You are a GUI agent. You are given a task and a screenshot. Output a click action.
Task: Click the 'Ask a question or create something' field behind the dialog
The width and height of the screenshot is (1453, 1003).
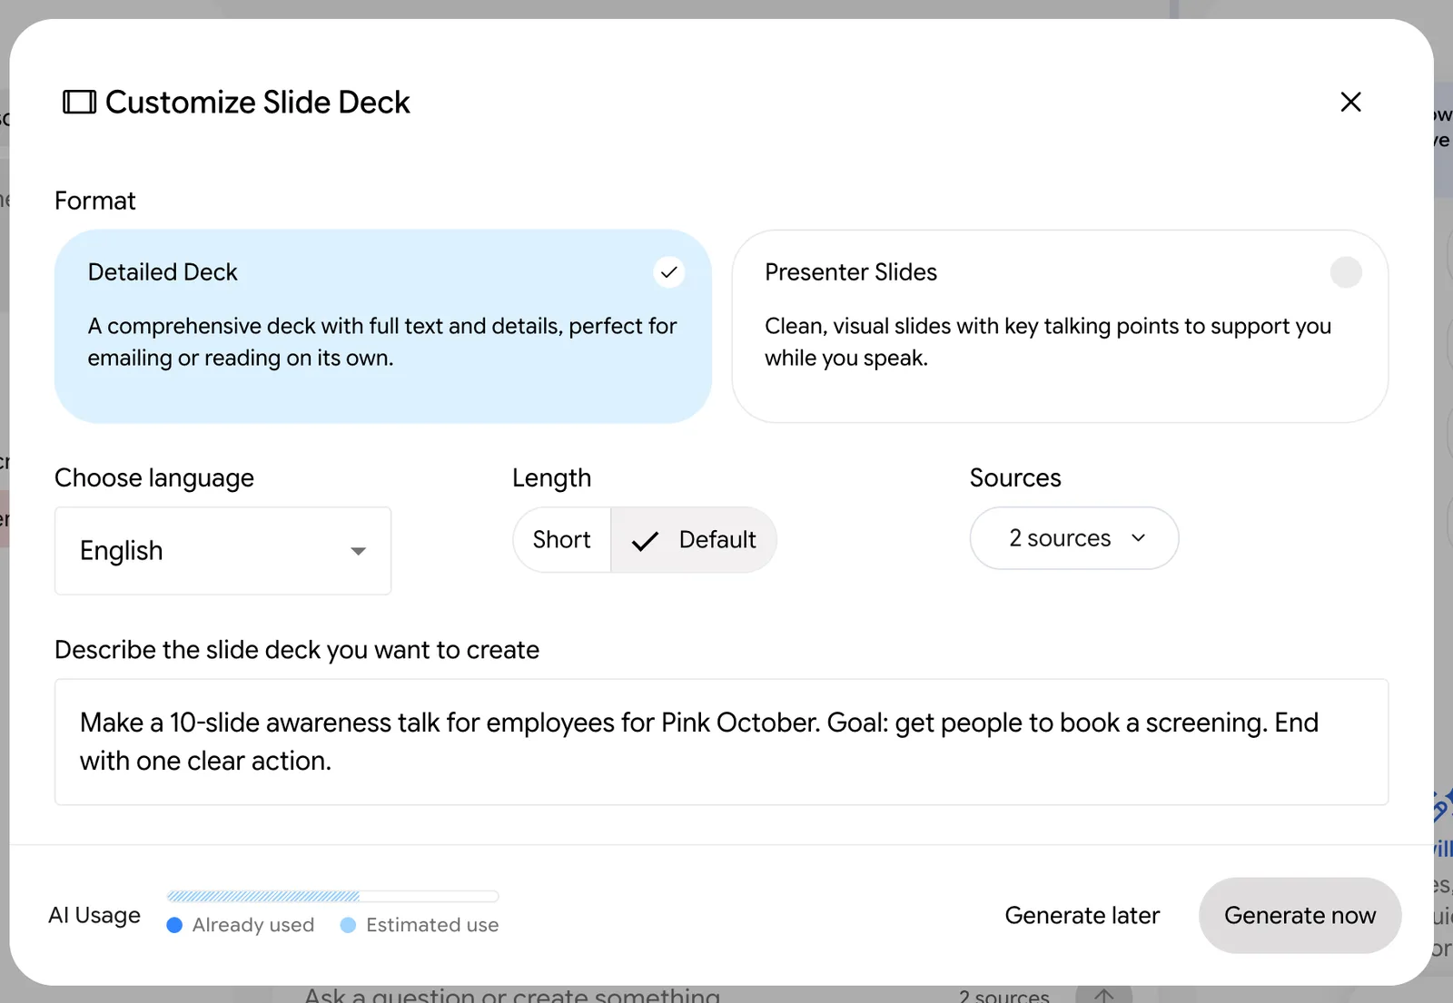512,995
